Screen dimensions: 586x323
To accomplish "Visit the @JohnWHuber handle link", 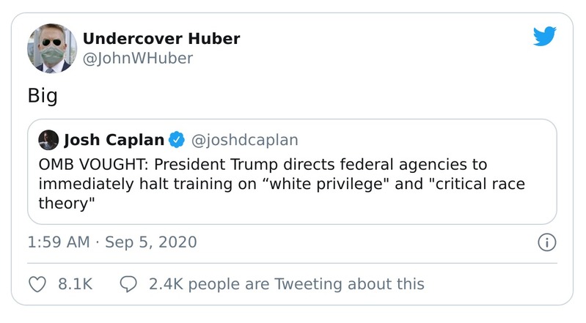I will pyautogui.click(x=137, y=59).
